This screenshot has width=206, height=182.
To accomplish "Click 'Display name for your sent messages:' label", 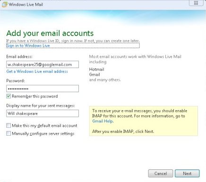I will click(41, 105).
